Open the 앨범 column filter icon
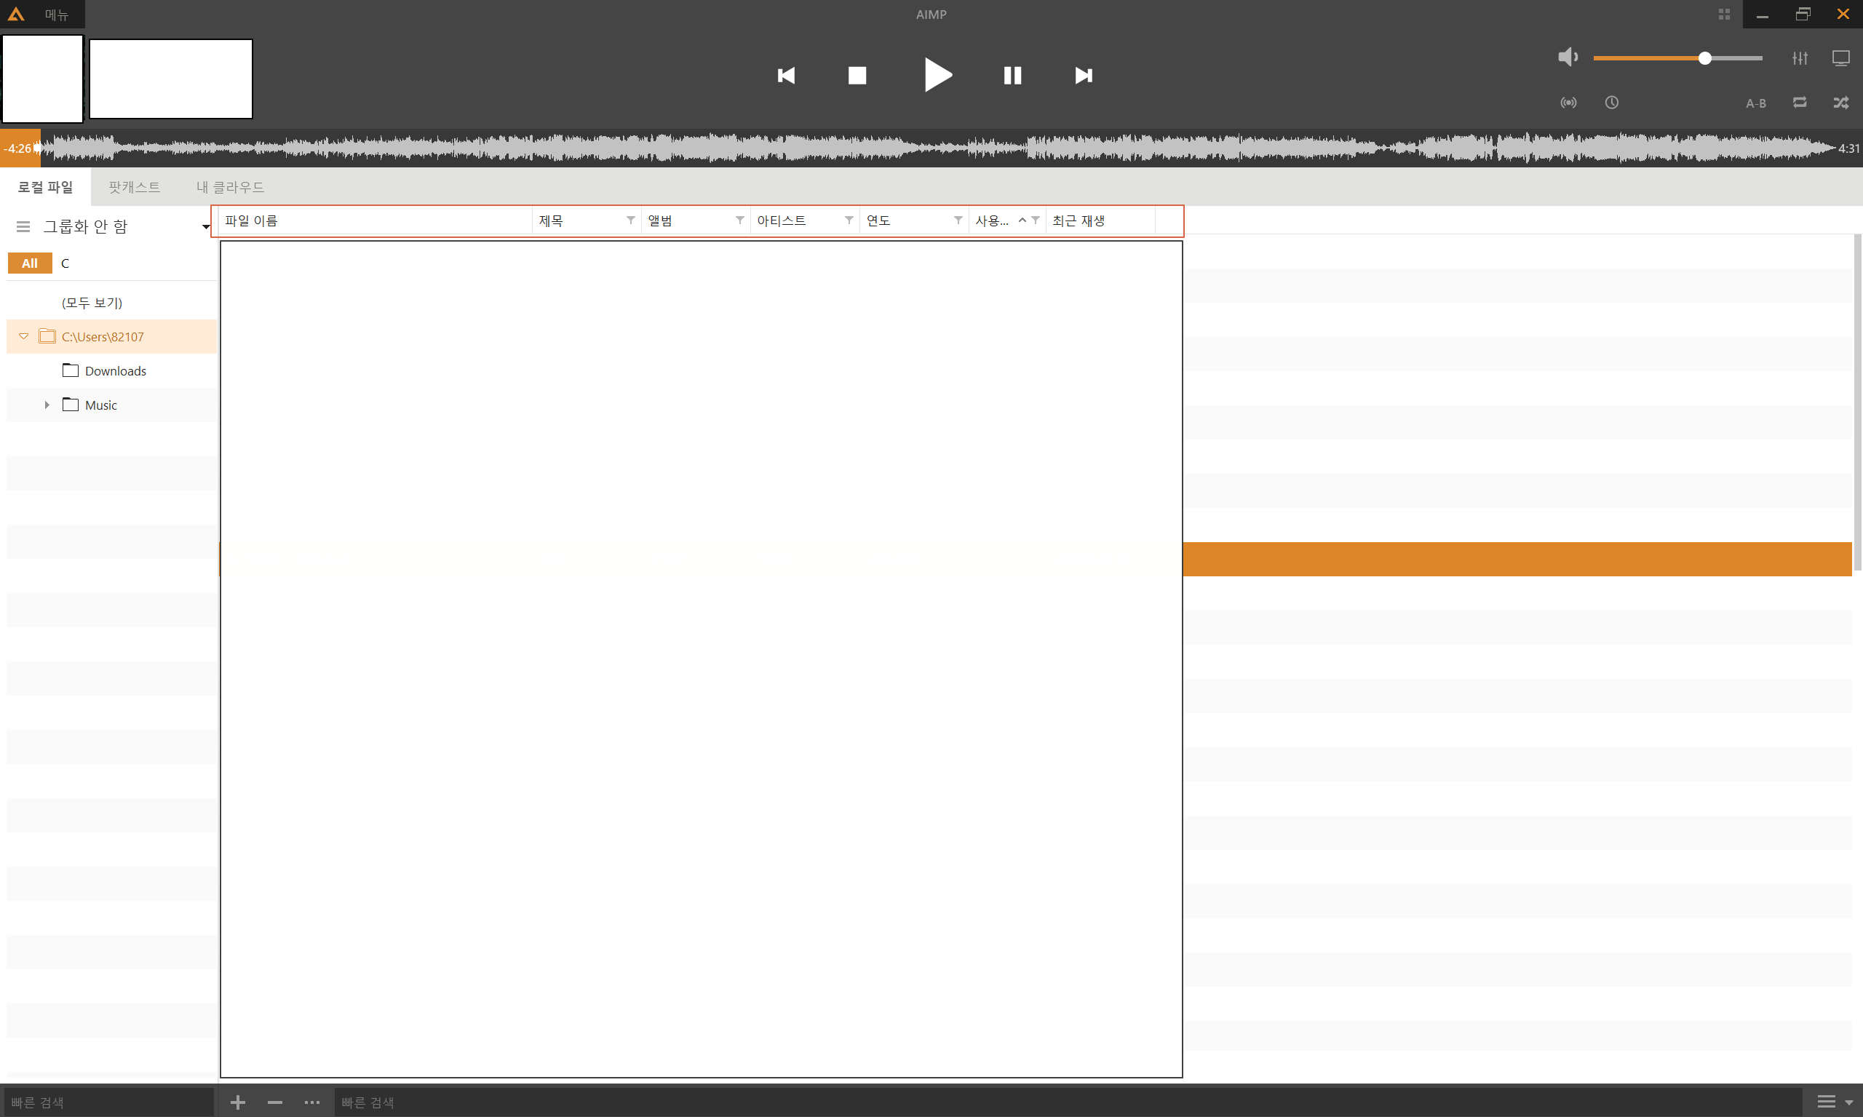The image size is (1863, 1117). click(740, 220)
